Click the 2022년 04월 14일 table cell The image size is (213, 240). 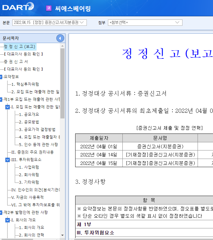(x=99, y=155)
